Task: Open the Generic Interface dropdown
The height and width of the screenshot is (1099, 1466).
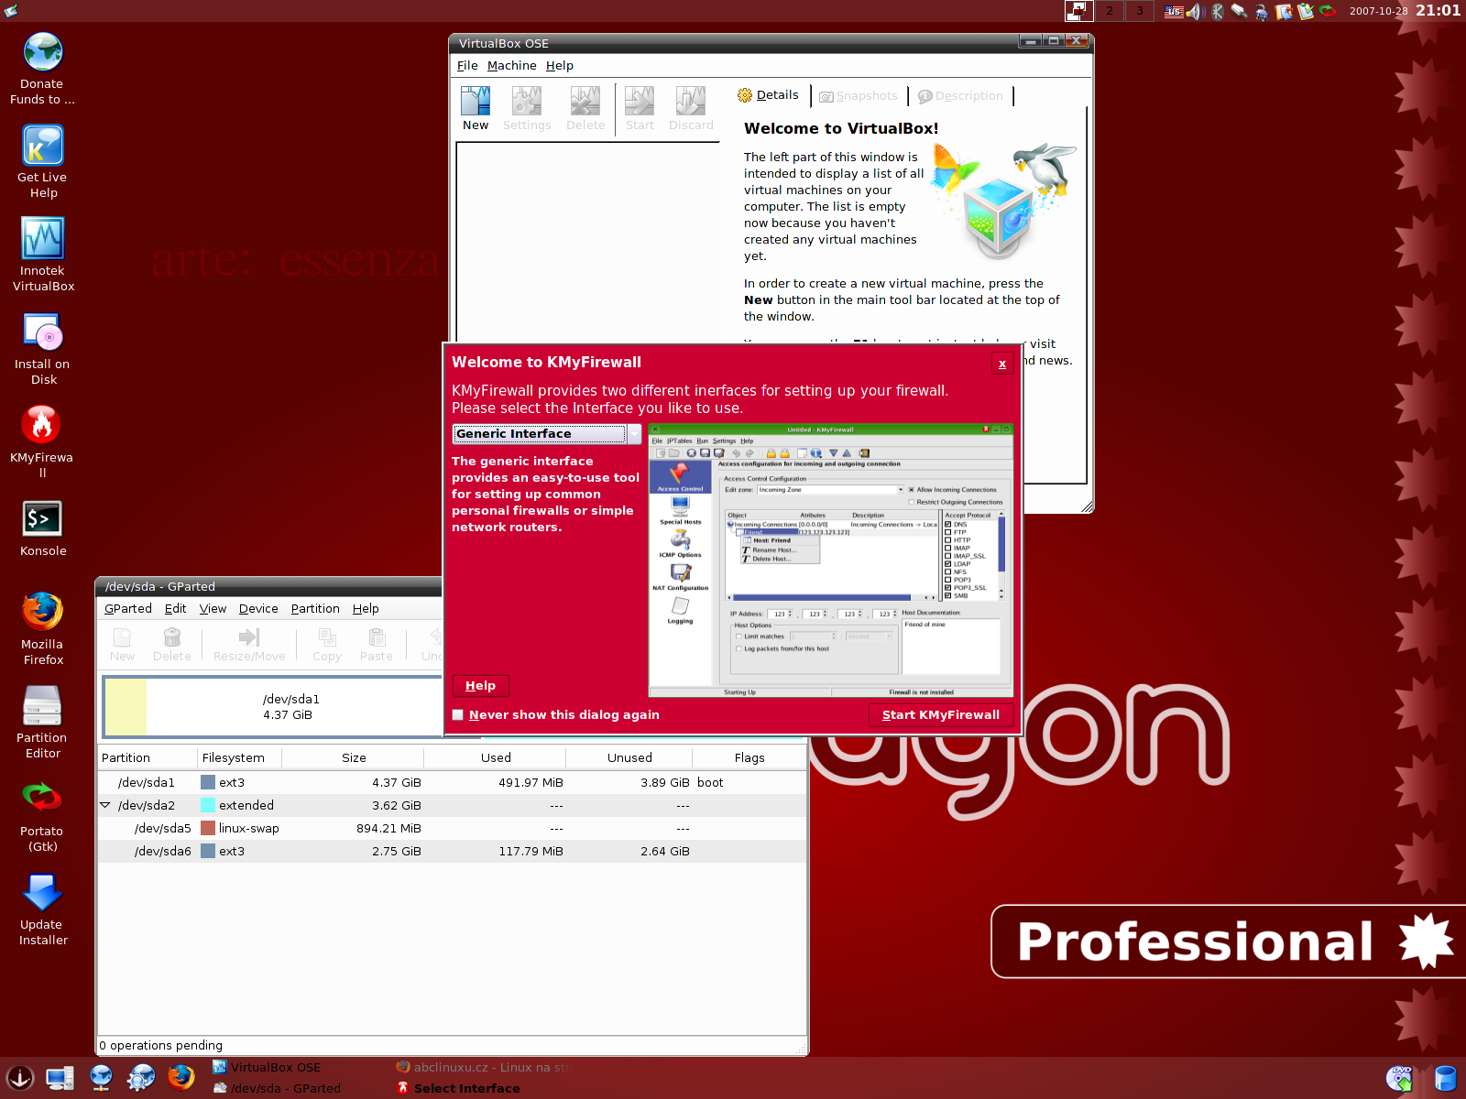Action: pyautogui.click(x=547, y=434)
